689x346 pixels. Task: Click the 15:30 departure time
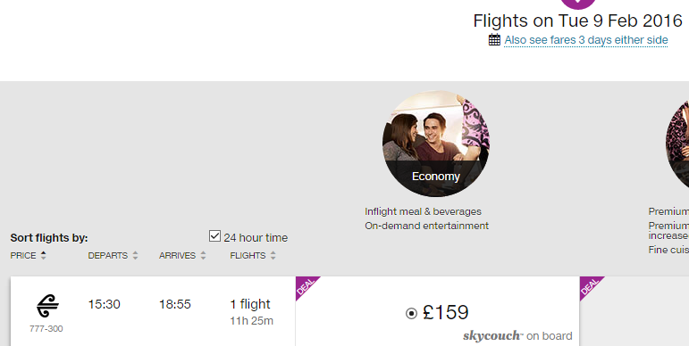click(105, 304)
